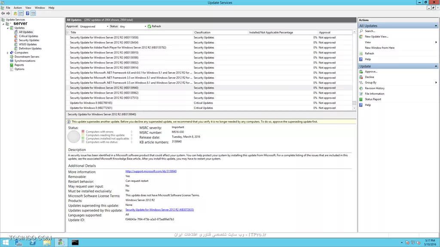Select Security Update KB3137513 row

[209, 98]
